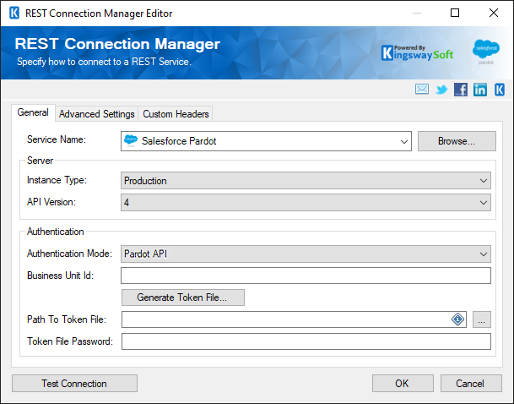
Task: Maximize the REST Connection Manager Editor window
Action: coord(455,14)
